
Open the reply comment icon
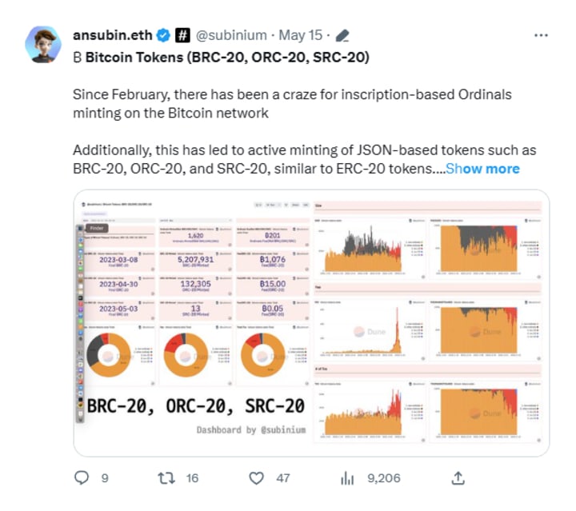pos(81,478)
